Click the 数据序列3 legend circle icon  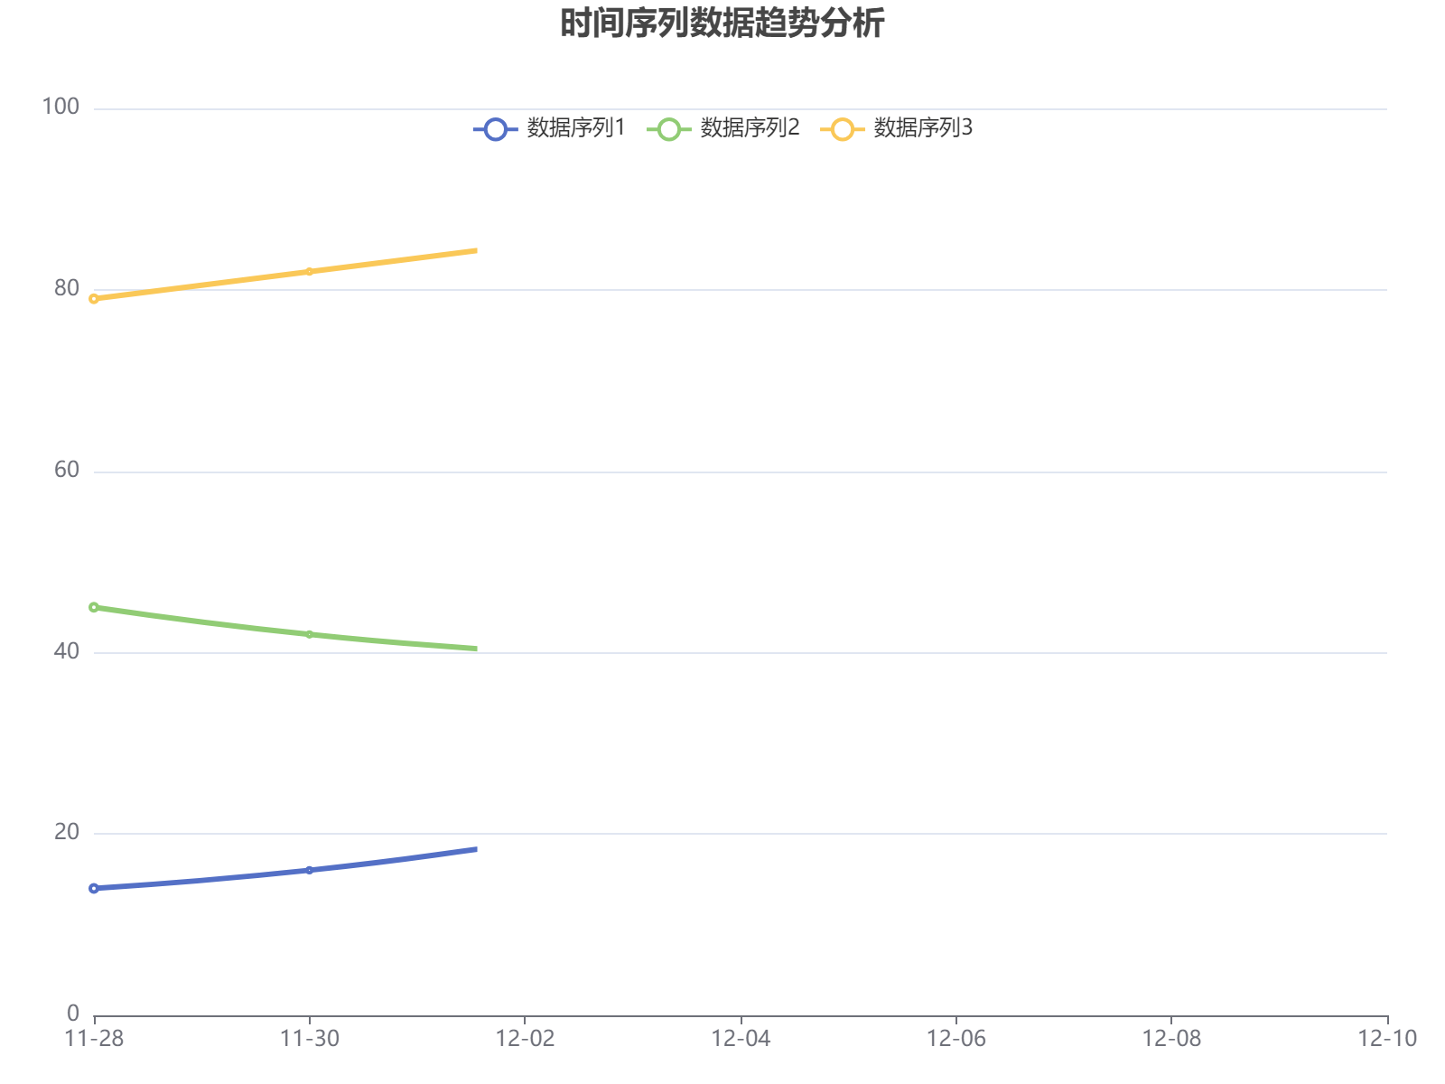(844, 127)
